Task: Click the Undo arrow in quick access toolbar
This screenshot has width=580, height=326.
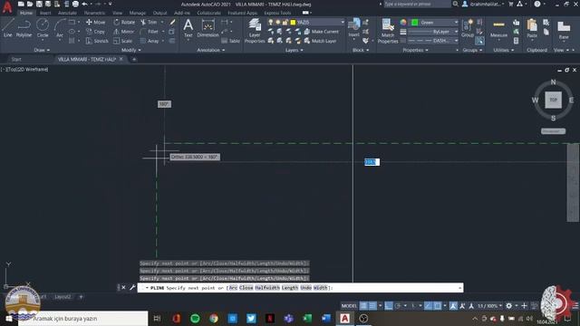Action: click(x=84, y=4)
